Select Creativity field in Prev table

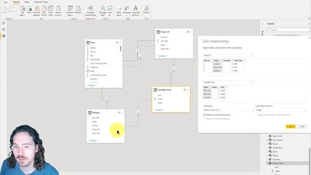[x=94, y=67]
